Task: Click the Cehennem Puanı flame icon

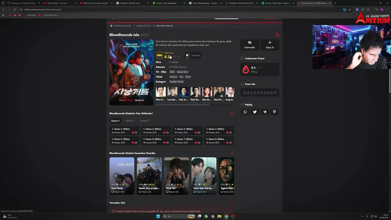Action: pos(246,69)
